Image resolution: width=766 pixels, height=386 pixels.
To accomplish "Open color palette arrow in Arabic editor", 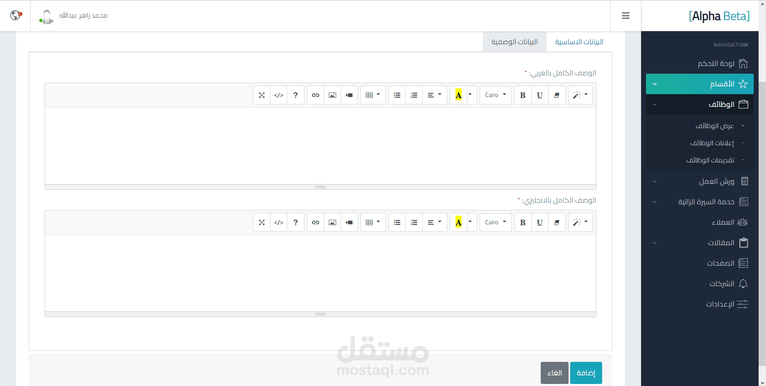I will click(471, 95).
